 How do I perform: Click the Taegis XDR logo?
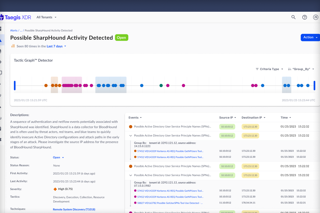point(15,17)
